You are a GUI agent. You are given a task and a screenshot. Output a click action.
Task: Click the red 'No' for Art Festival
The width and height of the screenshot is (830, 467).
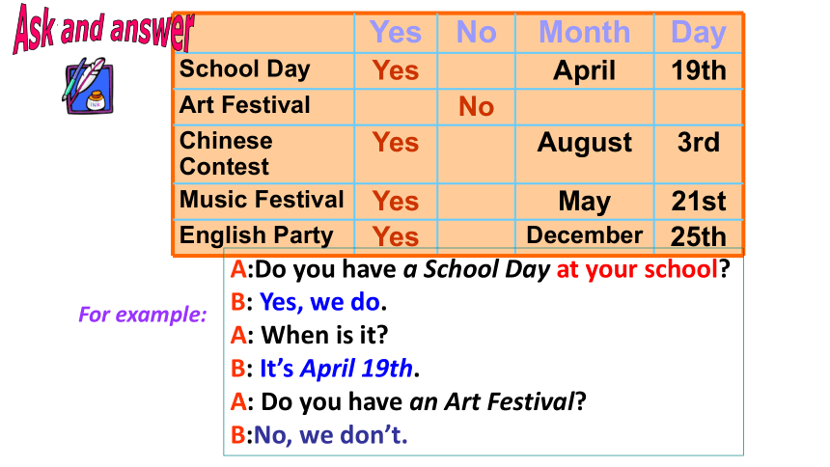point(477,106)
